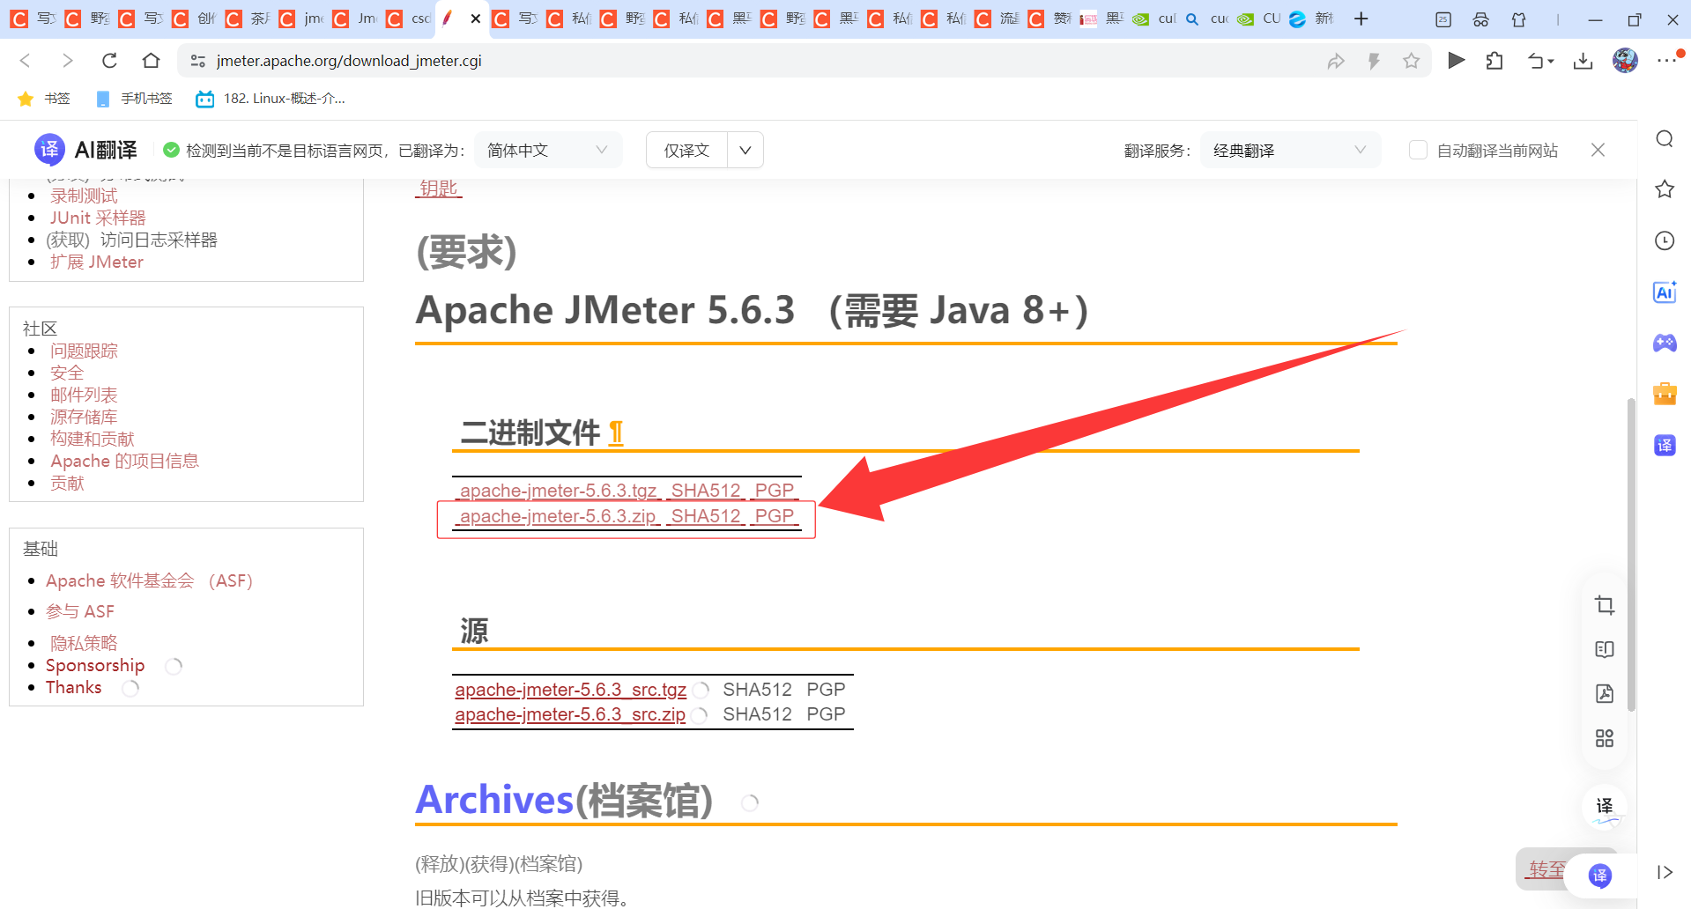This screenshot has width=1691, height=909.
Task: Open the AI assistant sidebar icon
Action: 1665,292
